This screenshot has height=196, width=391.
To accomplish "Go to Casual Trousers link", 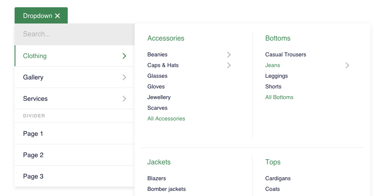I will [286, 55].
